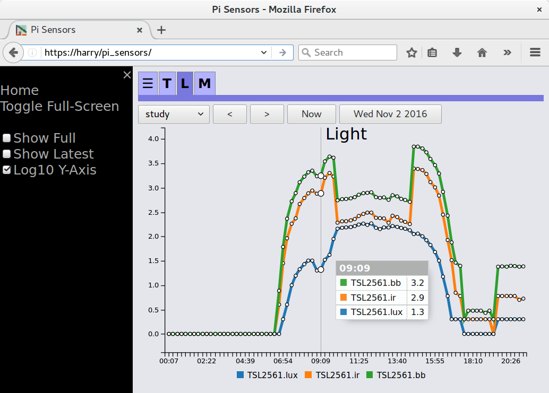Click the Search input field
549x393 pixels.
tap(348, 53)
